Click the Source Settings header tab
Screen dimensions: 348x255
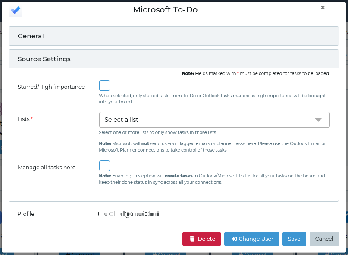(44, 59)
